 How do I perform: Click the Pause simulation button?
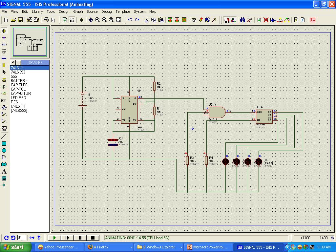coord(80,238)
